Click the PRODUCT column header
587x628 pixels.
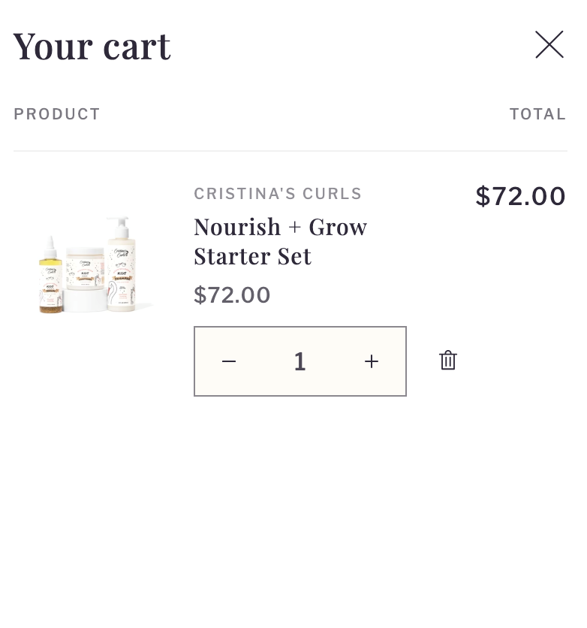(x=57, y=114)
